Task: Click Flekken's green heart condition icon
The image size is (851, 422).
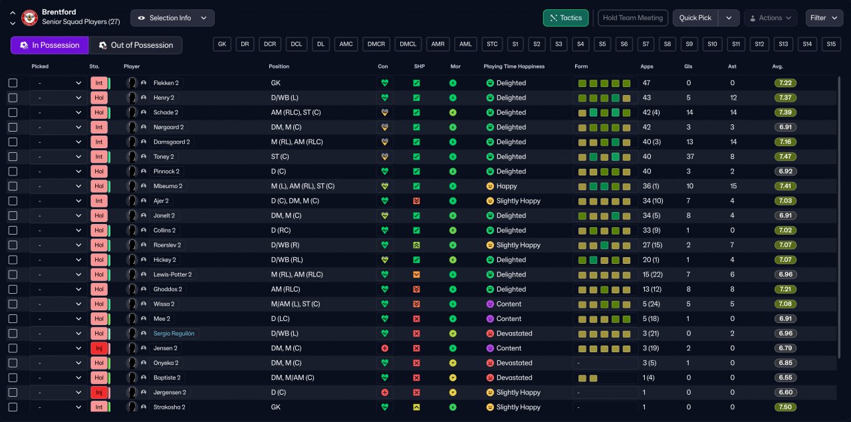Action: [x=384, y=83]
